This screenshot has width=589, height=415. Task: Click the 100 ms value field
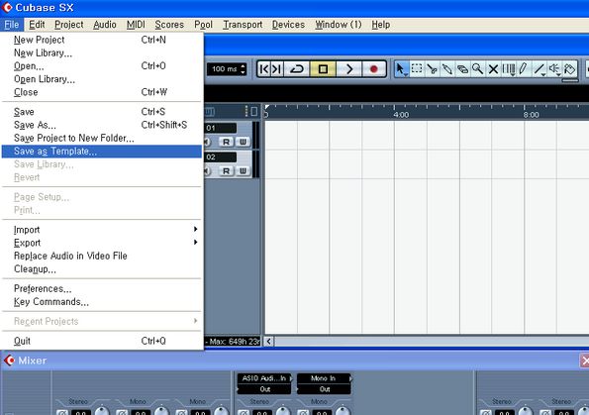tap(224, 69)
